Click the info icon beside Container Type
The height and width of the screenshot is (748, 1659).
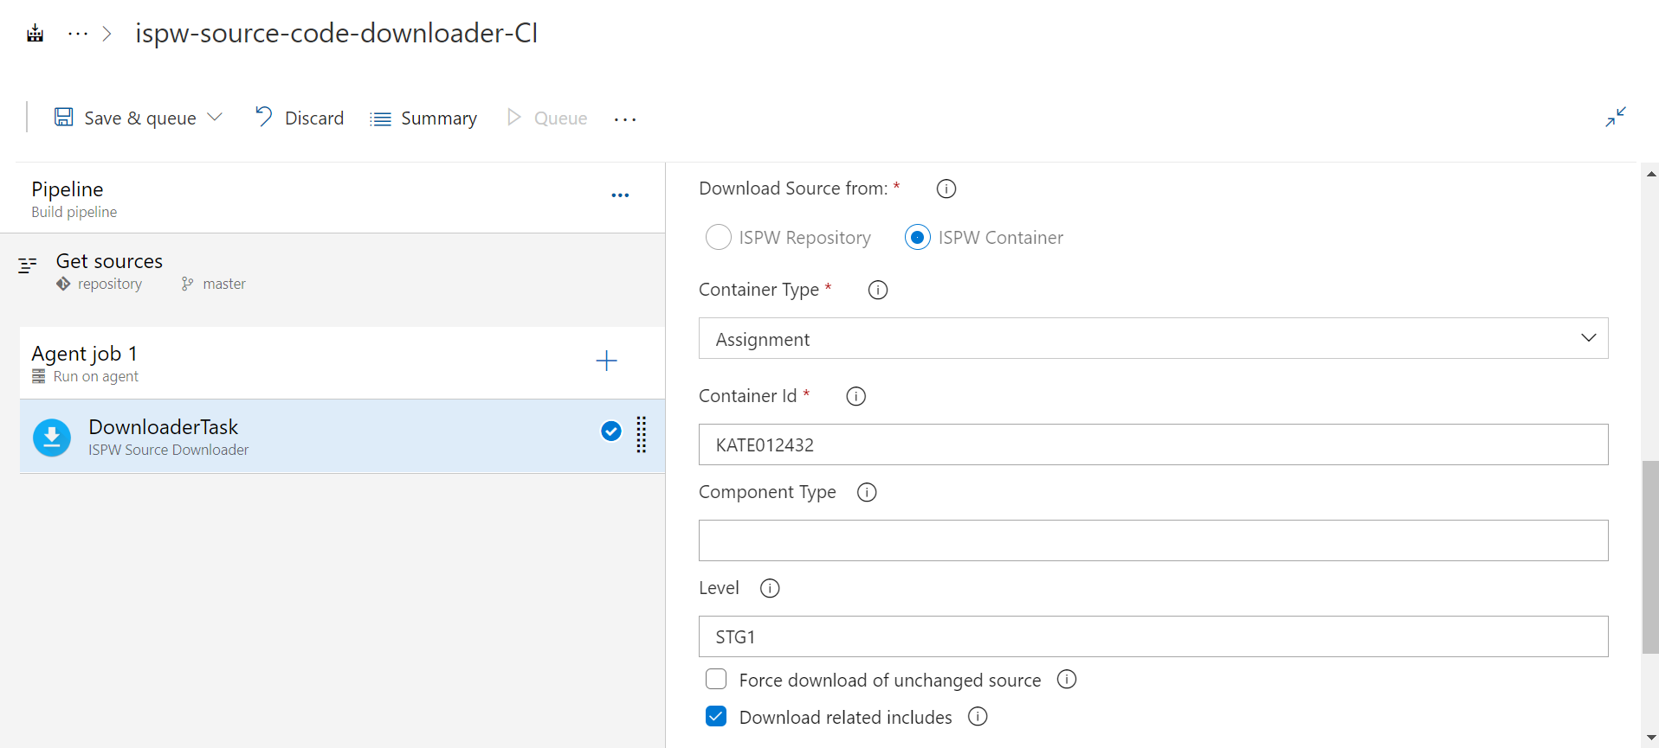[877, 290]
